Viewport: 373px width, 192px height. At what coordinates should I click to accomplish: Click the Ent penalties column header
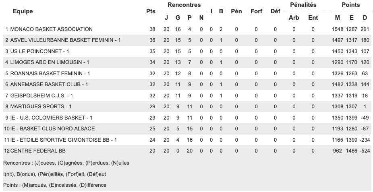(313, 18)
